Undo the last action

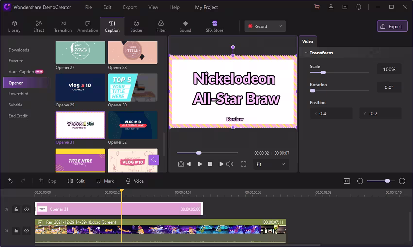pyautogui.click(x=10, y=181)
